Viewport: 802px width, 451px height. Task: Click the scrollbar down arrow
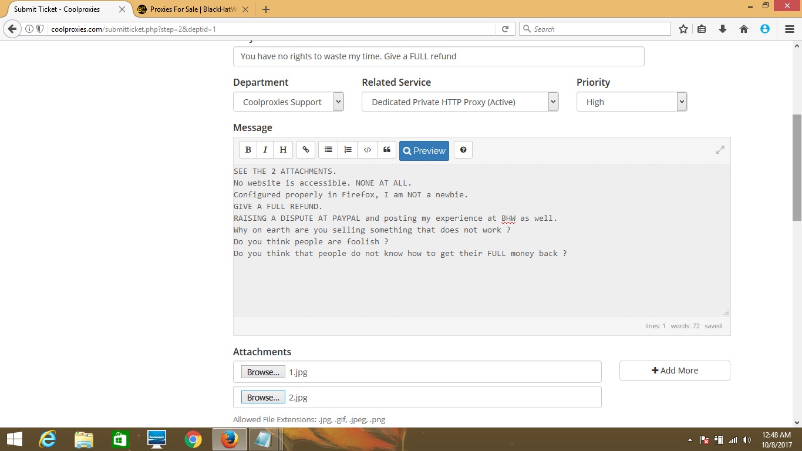click(x=797, y=422)
